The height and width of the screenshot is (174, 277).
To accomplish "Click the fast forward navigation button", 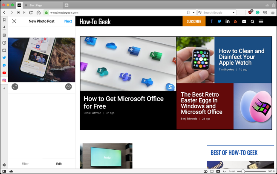I will click(24, 12).
